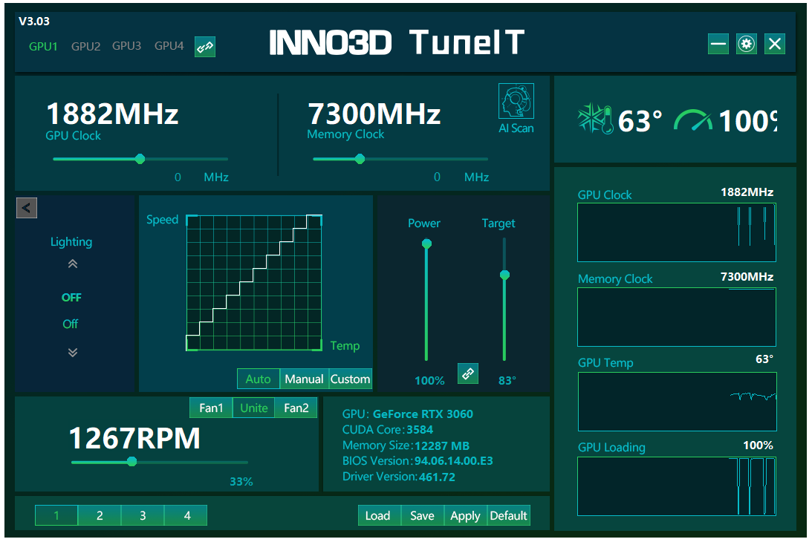Screen dimensions: 812x542
Task: Click the Load button
Action: click(377, 515)
